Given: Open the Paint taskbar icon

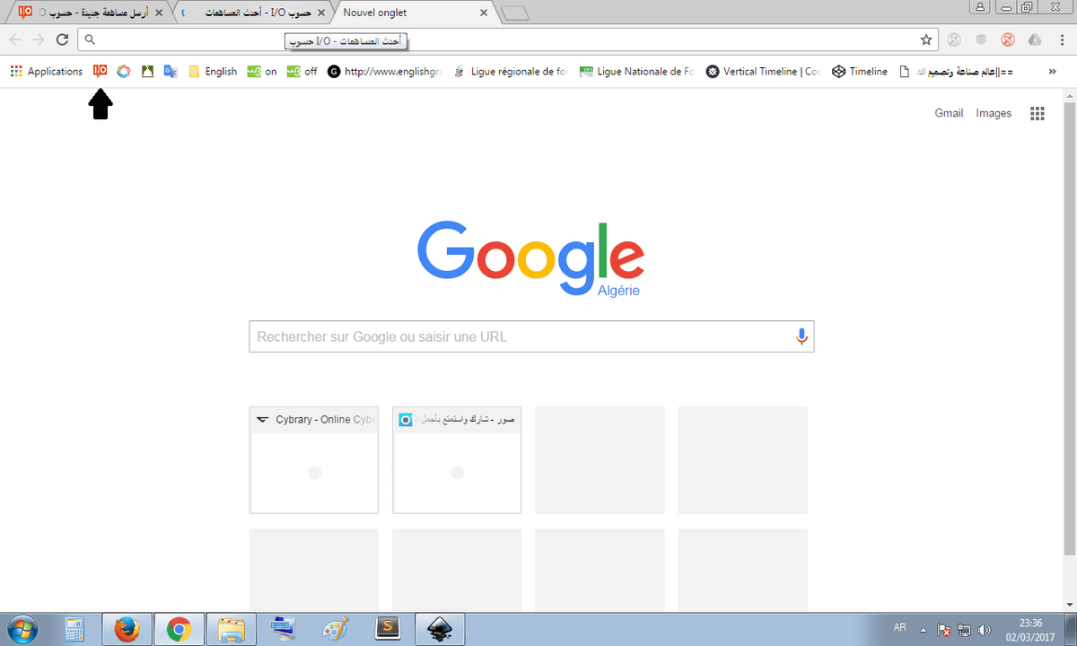Looking at the screenshot, I should coord(337,630).
